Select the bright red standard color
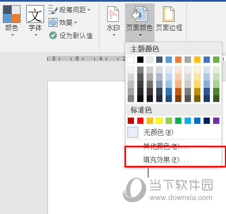Viewport: 226px width, 214px height. (141, 120)
